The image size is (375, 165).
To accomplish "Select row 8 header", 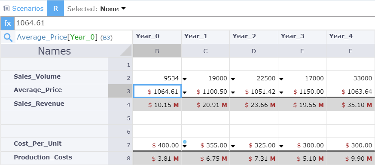I will [x=120, y=158].
